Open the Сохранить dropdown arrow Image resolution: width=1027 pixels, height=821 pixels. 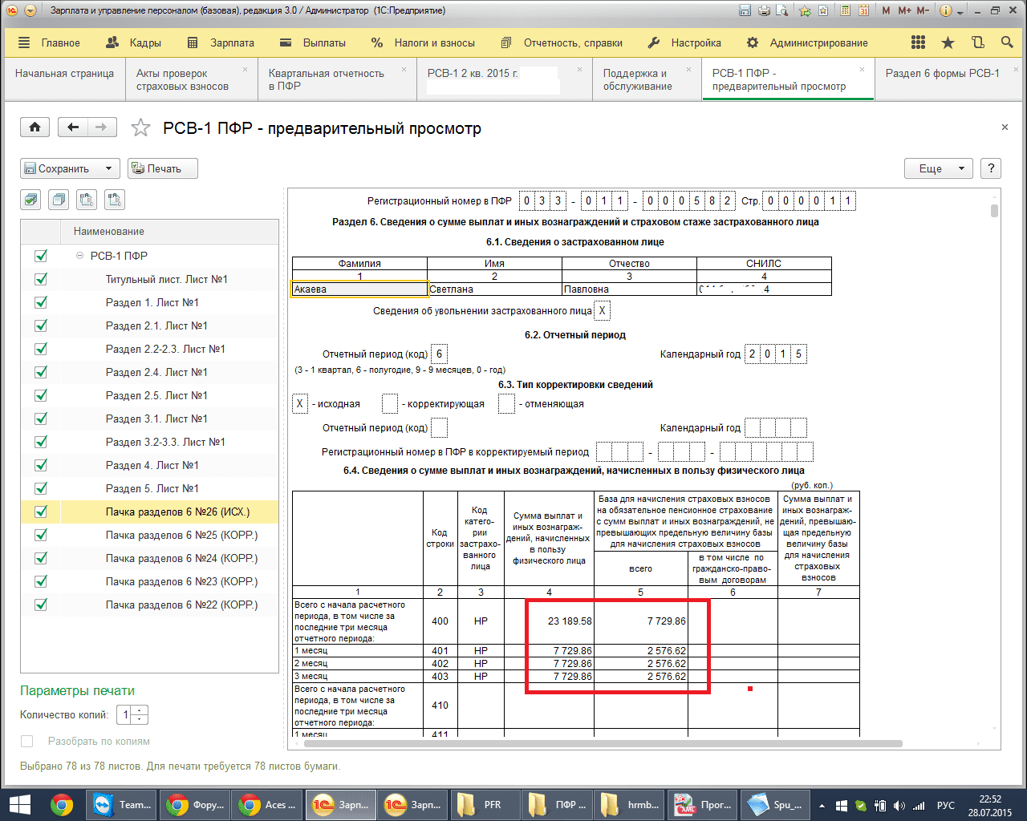(x=108, y=169)
